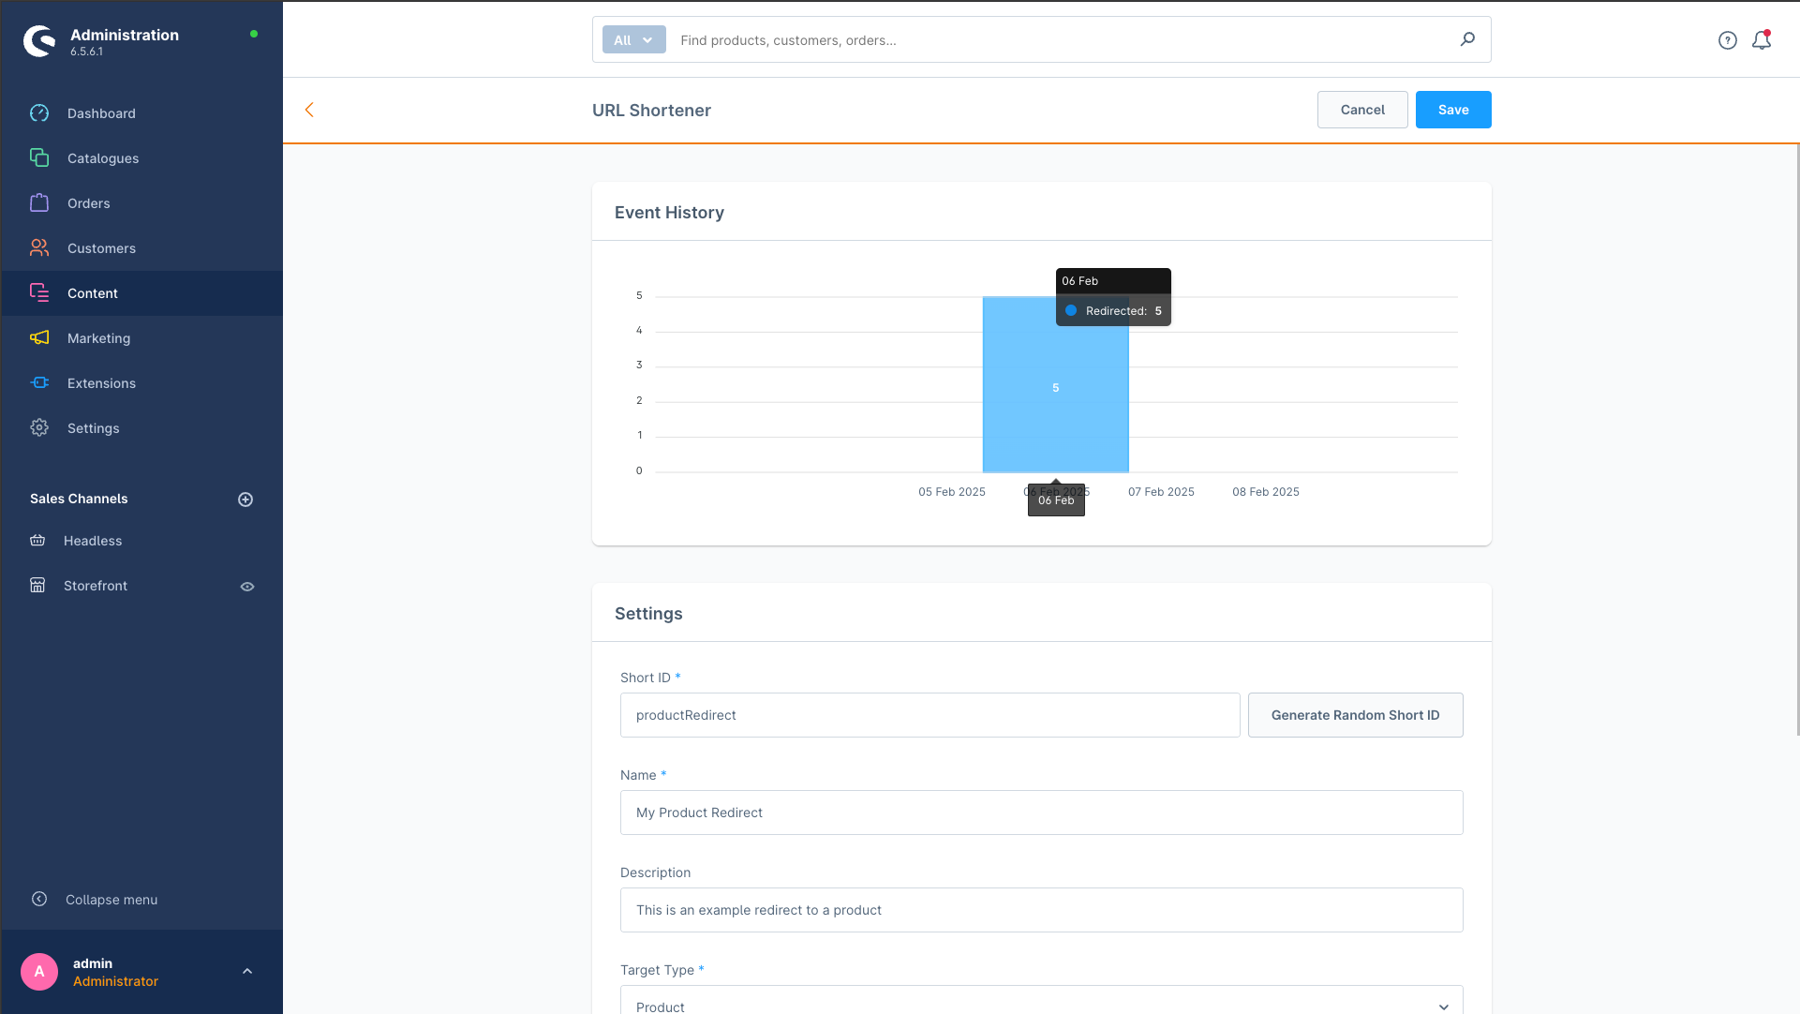Go back with the orange arrow

click(309, 110)
